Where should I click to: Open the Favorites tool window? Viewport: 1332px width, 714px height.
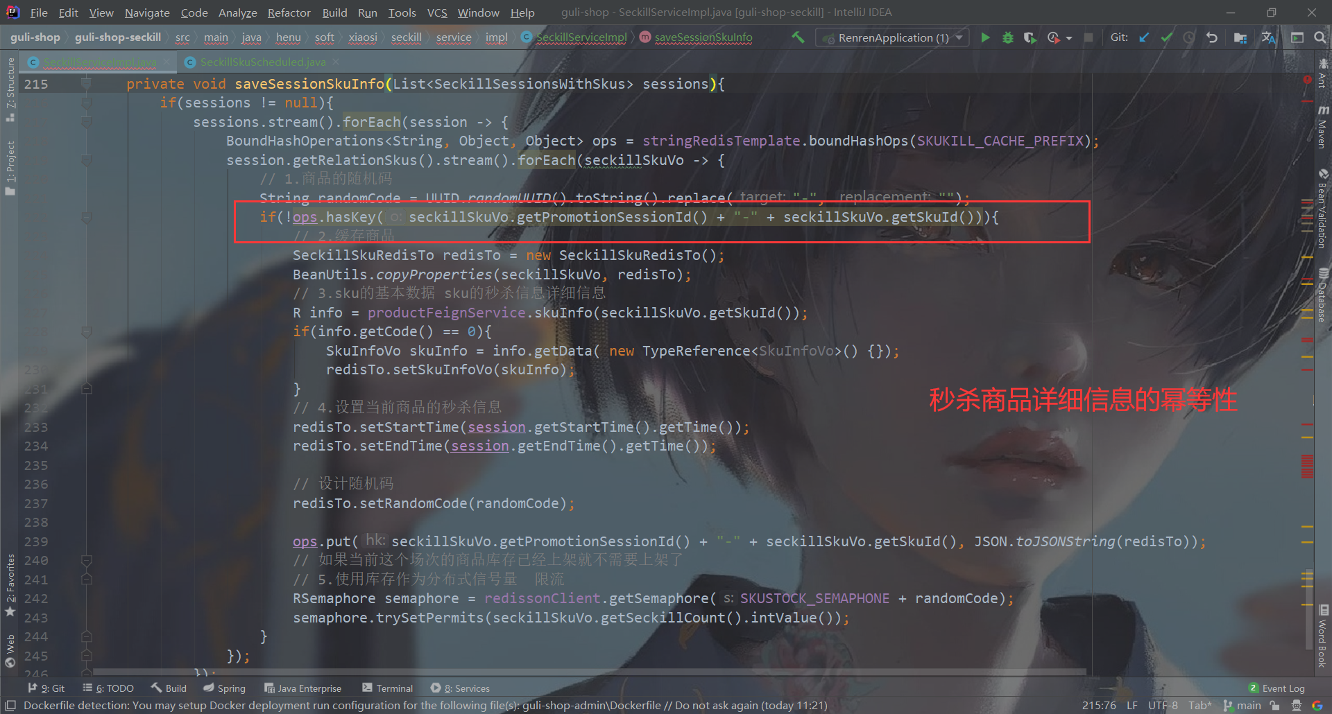coord(10,585)
